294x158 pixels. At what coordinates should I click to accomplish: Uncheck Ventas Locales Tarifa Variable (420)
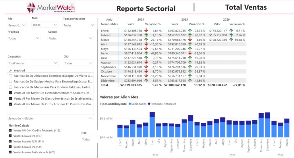pos(10,152)
